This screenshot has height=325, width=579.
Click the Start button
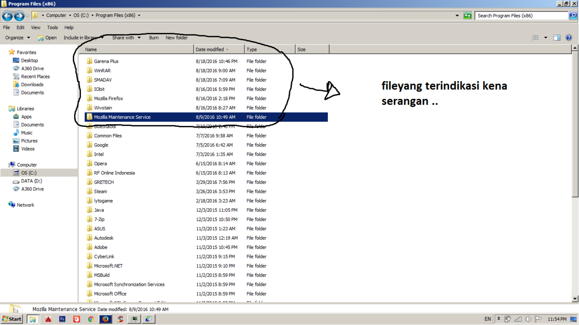click(x=12, y=319)
